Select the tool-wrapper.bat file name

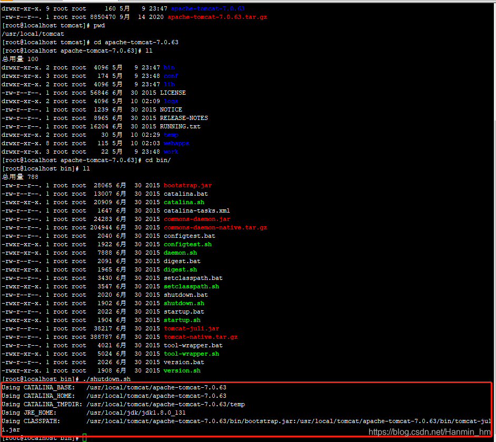pyautogui.click(x=193, y=346)
